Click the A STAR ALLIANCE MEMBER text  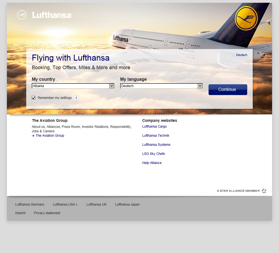238,191
